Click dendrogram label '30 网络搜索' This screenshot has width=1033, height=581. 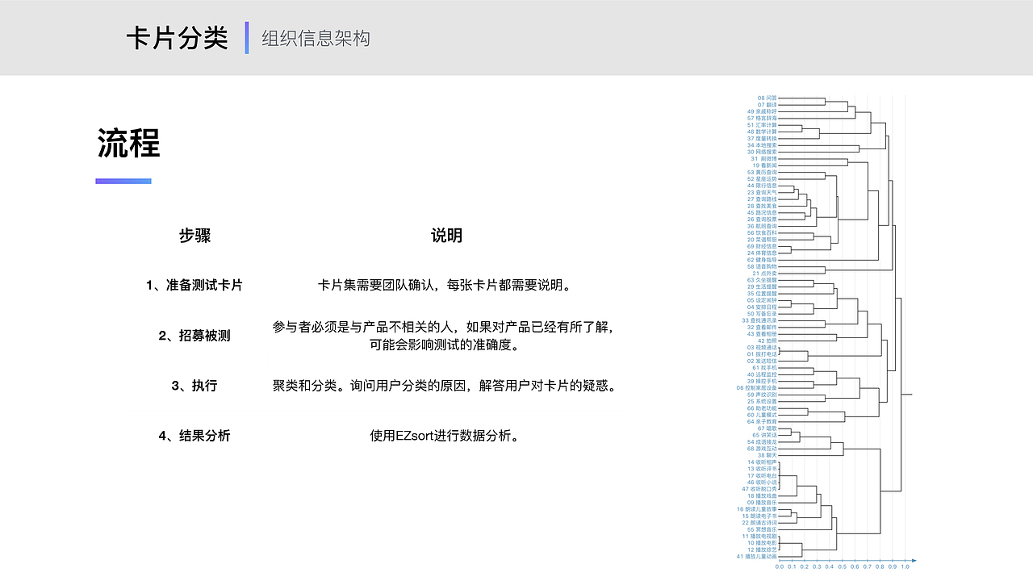(763, 152)
